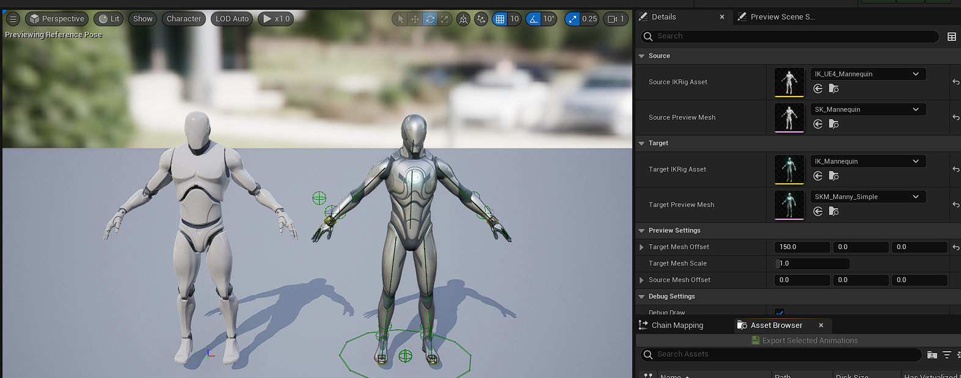
Task: Toggle the world/local coordinate system icon
Action: click(x=464, y=19)
